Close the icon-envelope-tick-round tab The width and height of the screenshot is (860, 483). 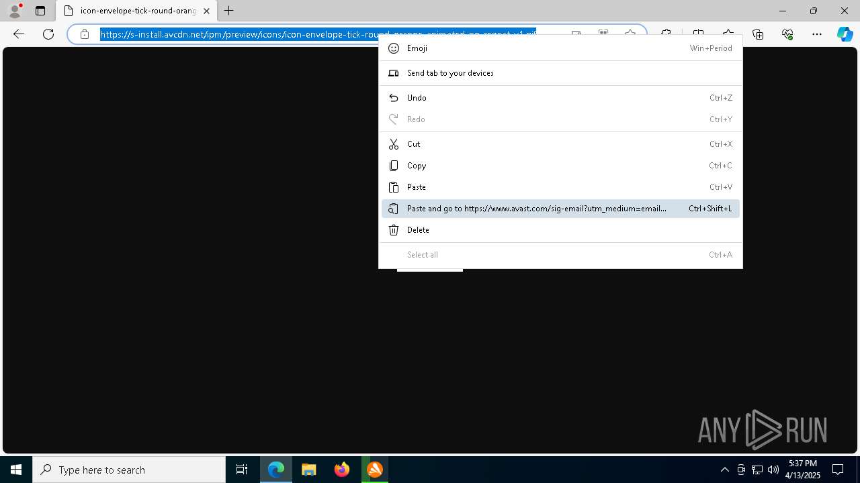[x=206, y=11]
